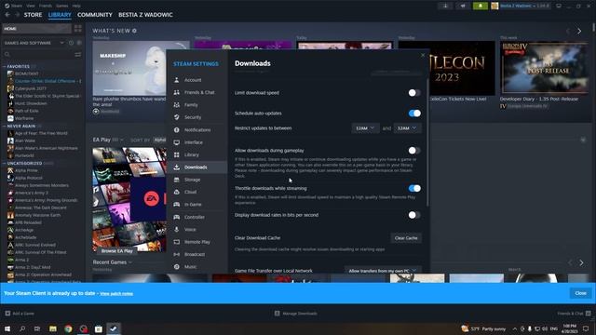
Task: Open the View menu
Action: point(31,6)
